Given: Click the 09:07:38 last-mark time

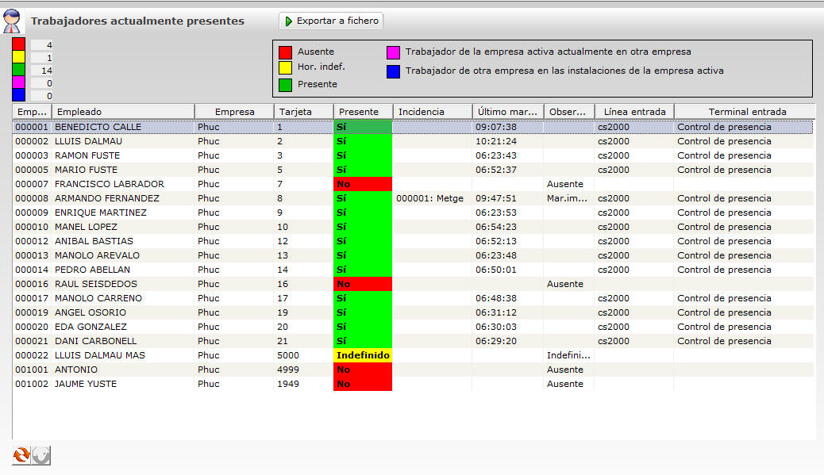Looking at the screenshot, I should (496, 127).
